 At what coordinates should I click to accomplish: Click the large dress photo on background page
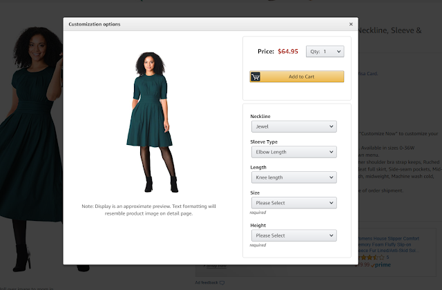[x=31, y=149]
